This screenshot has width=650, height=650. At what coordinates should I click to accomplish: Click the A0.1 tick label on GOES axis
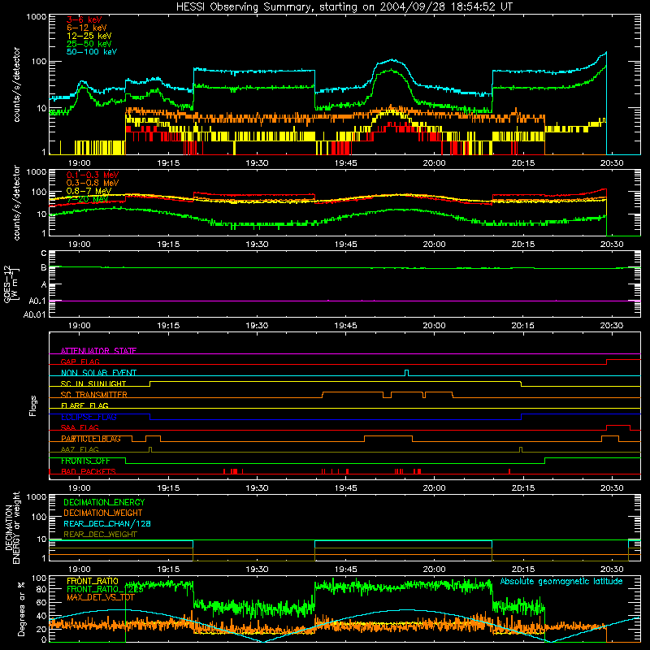pos(37,301)
